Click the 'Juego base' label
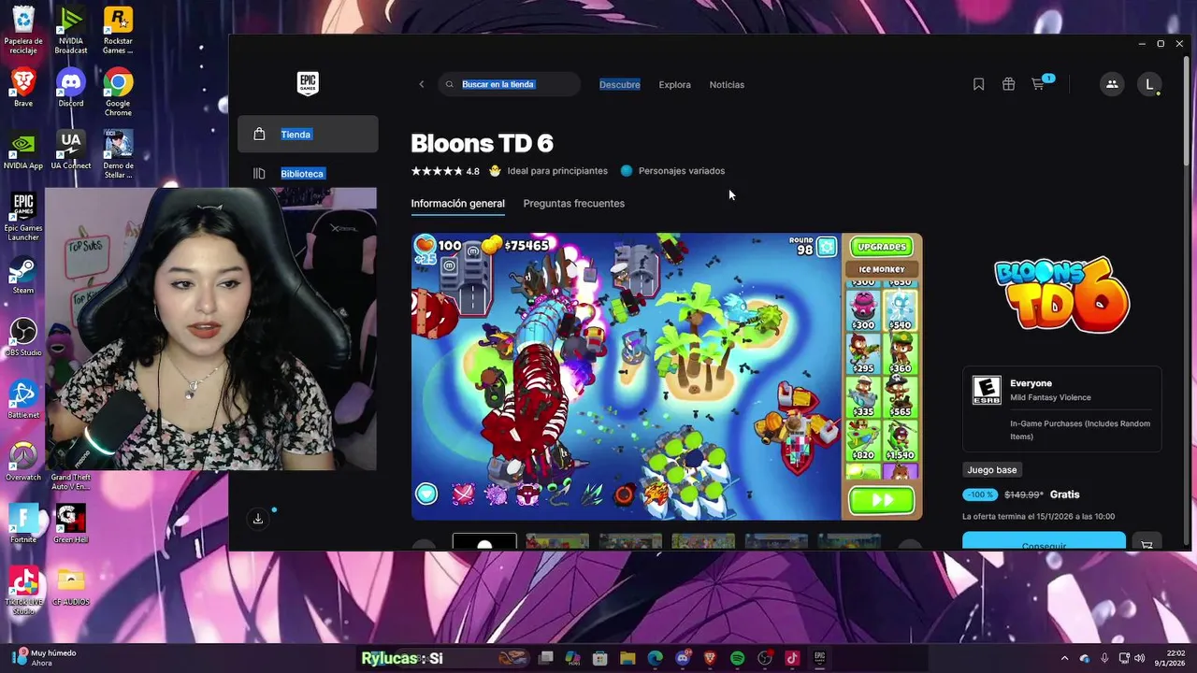Image resolution: width=1197 pixels, height=673 pixels. click(x=991, y=469)
